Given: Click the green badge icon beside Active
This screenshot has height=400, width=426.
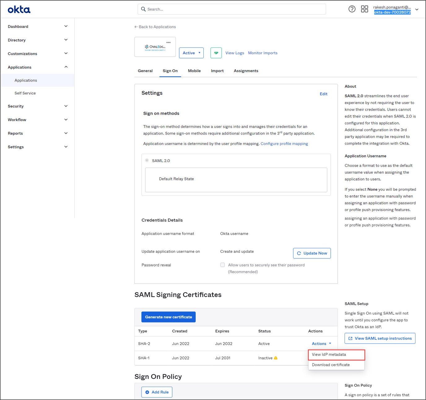Looking at the screenshot, I should 216,53.
